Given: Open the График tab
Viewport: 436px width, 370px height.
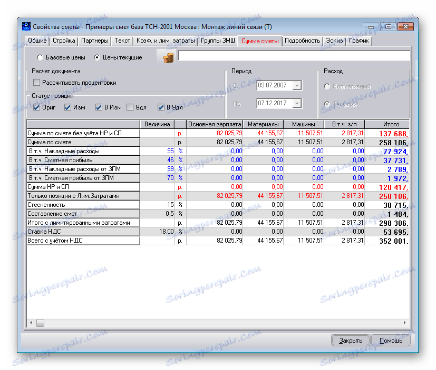Looking at the screenshot, I should [359, 41].
